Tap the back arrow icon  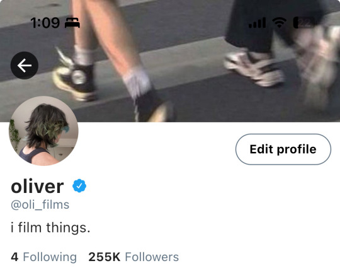click(x=25, y=66)
